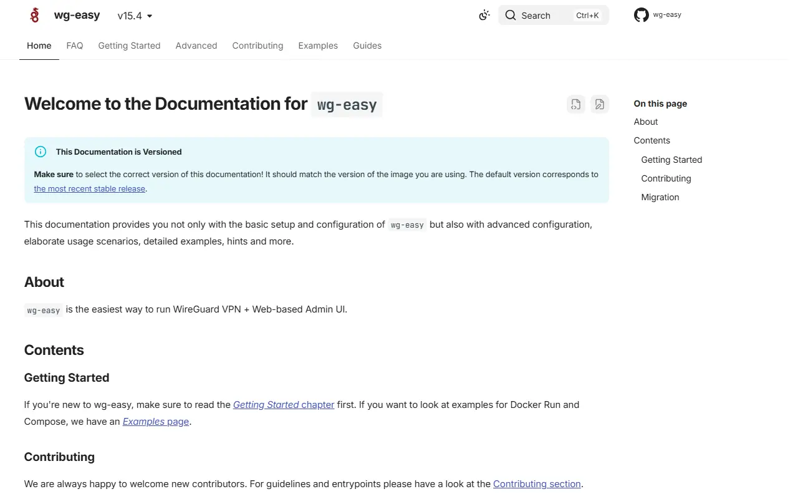
Task: Jump to Migration in page outline
Action: [660, 197]
